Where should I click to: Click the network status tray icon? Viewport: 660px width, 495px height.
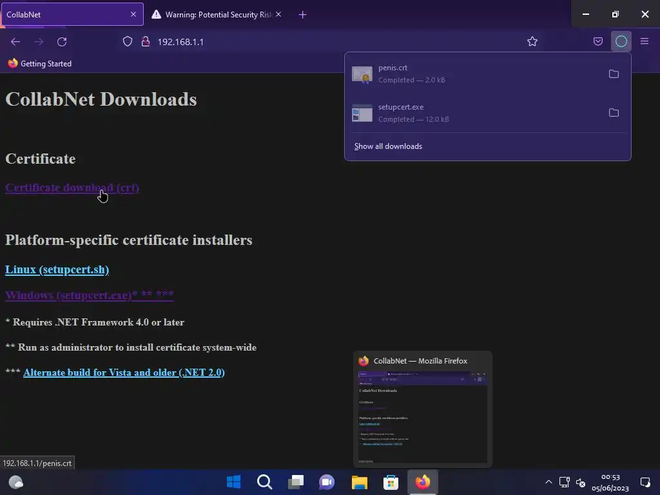pos(564,482)
